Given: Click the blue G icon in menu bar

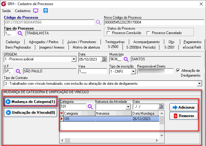Looking at the screenshot, I should [x=46, y=11].
